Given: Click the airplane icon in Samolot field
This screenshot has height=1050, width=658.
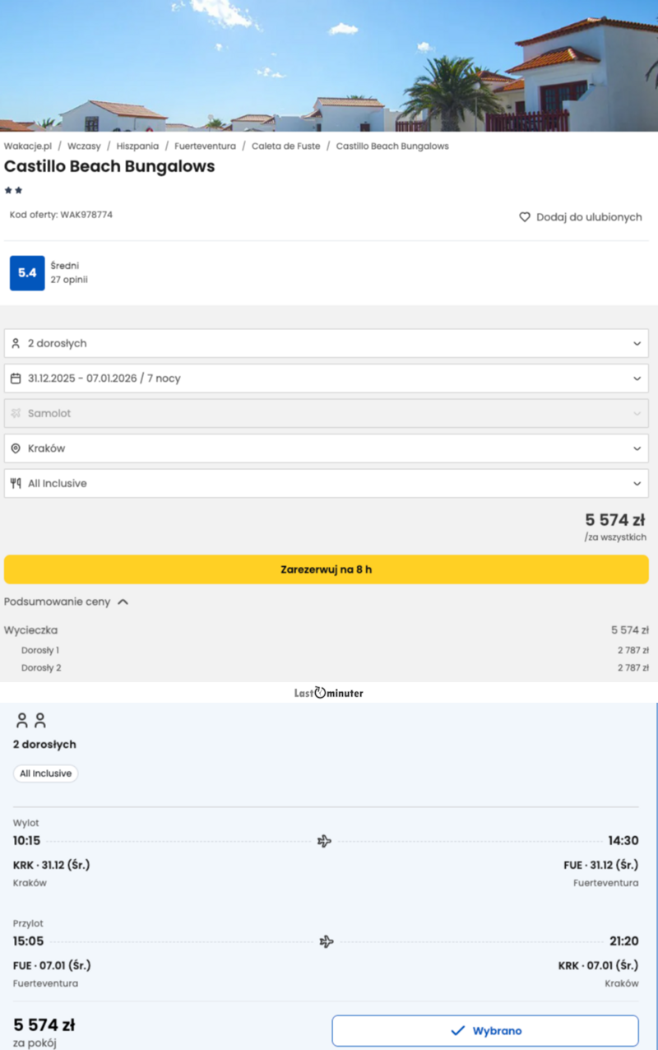Looking at the screenshot, I should pyautogui.click(x=16, y=413).
